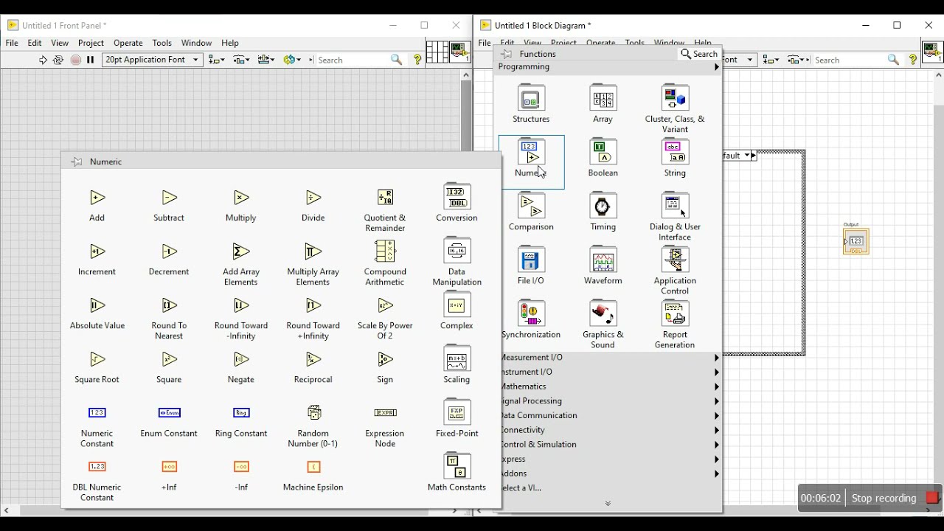Image resolution: width=944 pixels, height=531 pixels.
Task: Expand the Mathematics category
Action: click(x=610, y=386)
